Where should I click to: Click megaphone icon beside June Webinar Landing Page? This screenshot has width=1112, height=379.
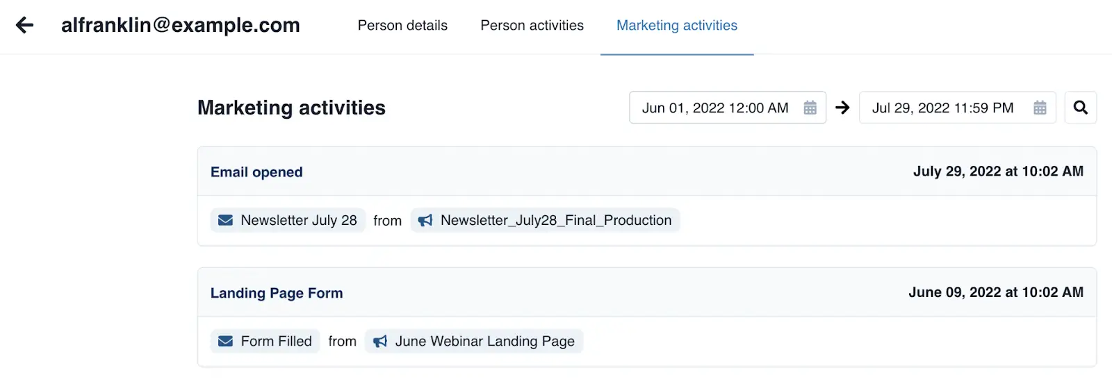(380, 342)
